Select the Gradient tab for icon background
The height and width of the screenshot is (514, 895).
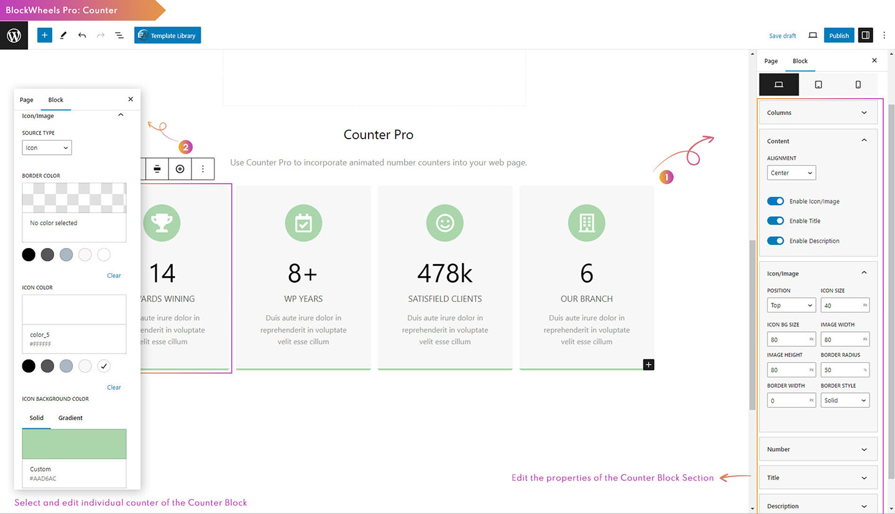[70, 418]
